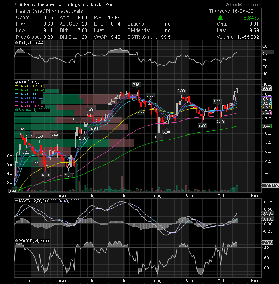Click the PTX ticker symbol in the title
This screenshot has height=284, width=279.
click(18, 4)
